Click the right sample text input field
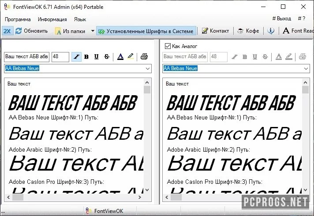 (185, 57)
